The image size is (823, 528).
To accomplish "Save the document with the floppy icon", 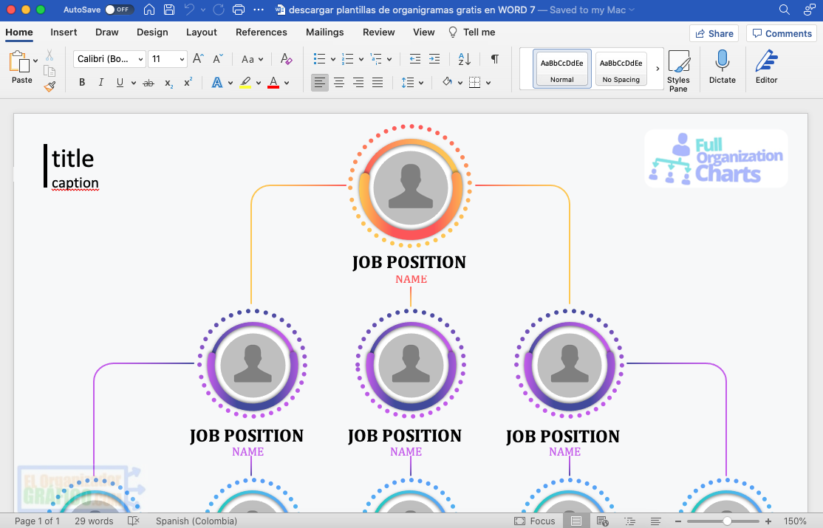I will tap(169, 10).
